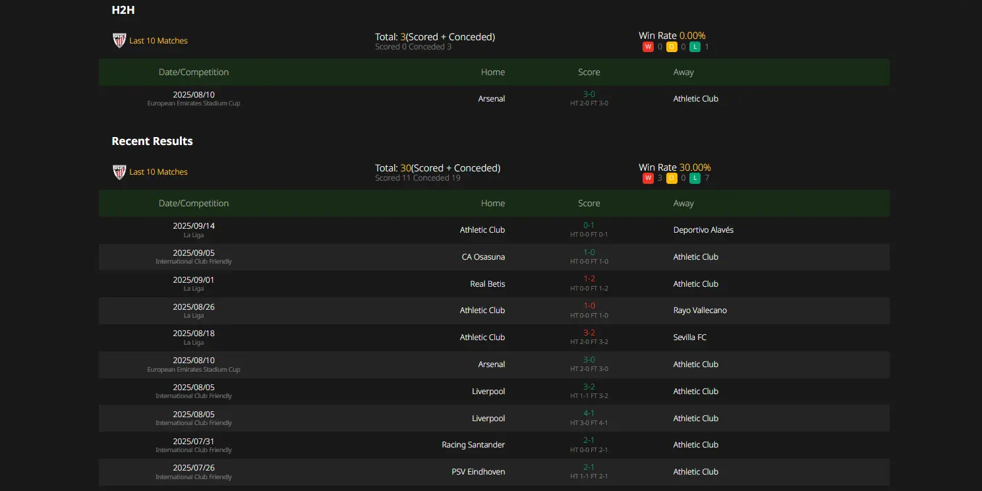This screenshot has width=982, height=491.
Task: Click the red W badge under Recent Results
Action: [648, 178]
